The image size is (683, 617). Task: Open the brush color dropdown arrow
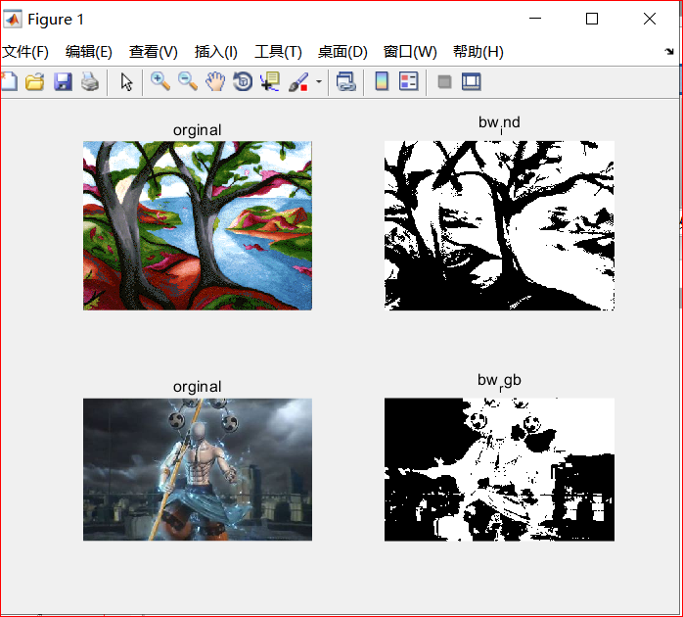coord(319,81)
